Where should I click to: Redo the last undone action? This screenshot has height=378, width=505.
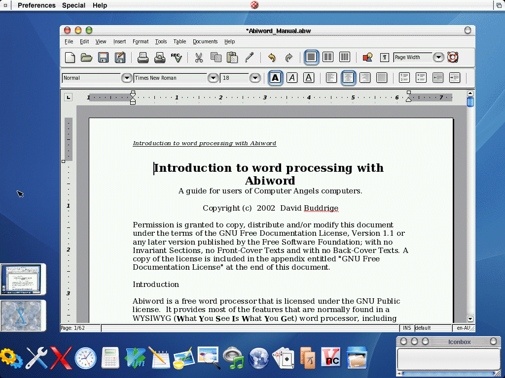(x=289, y=58)
